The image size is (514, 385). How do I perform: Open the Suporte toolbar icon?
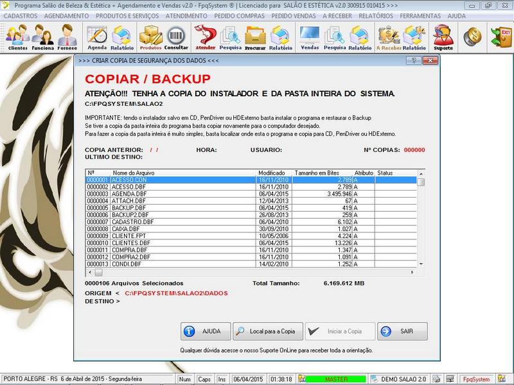point(443,37)
